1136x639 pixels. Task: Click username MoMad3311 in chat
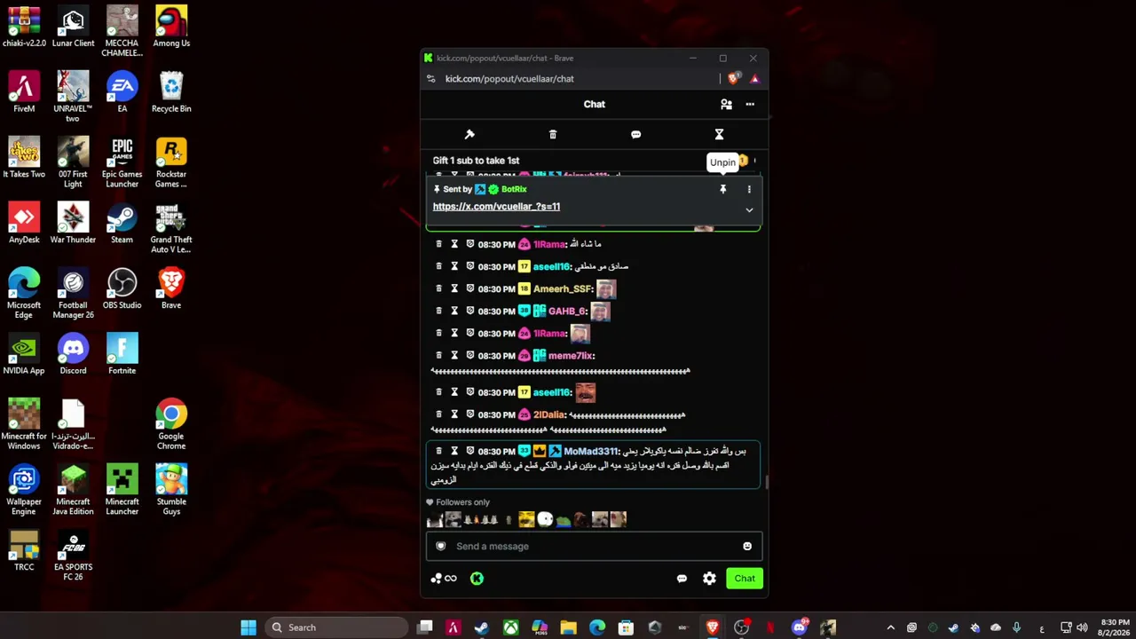tap(590, 451)
